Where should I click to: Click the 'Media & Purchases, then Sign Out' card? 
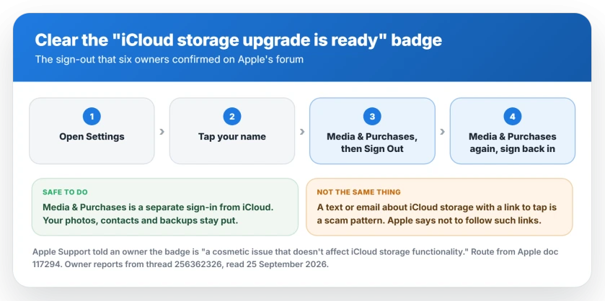coord(372,130)
